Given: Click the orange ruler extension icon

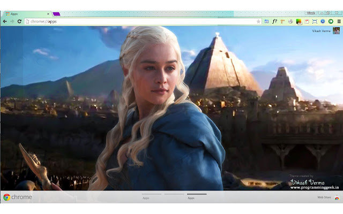Looking at the screenshot, I should click(x=282, y=21).
